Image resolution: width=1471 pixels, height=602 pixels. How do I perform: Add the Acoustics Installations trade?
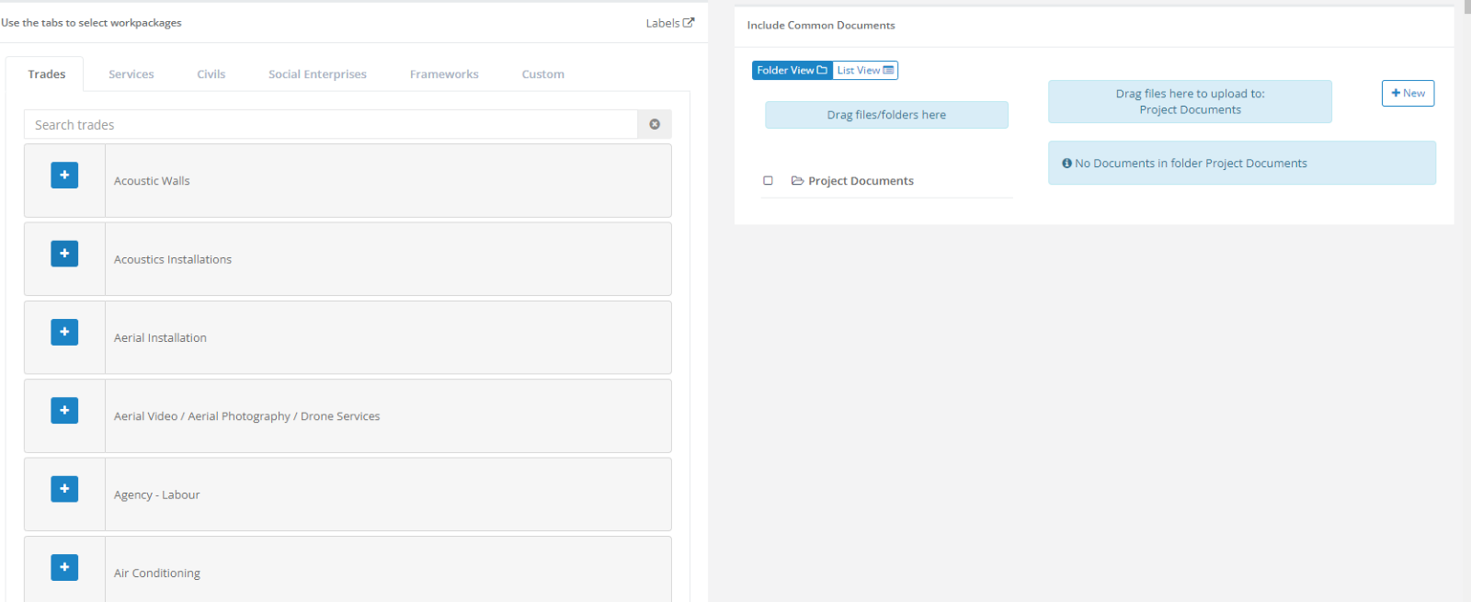64,254
